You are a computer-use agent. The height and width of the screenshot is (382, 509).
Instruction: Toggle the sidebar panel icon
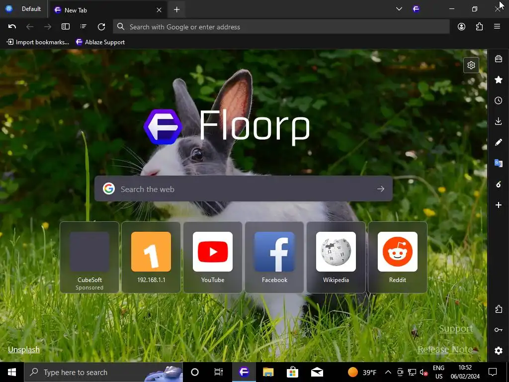[66, 27]
